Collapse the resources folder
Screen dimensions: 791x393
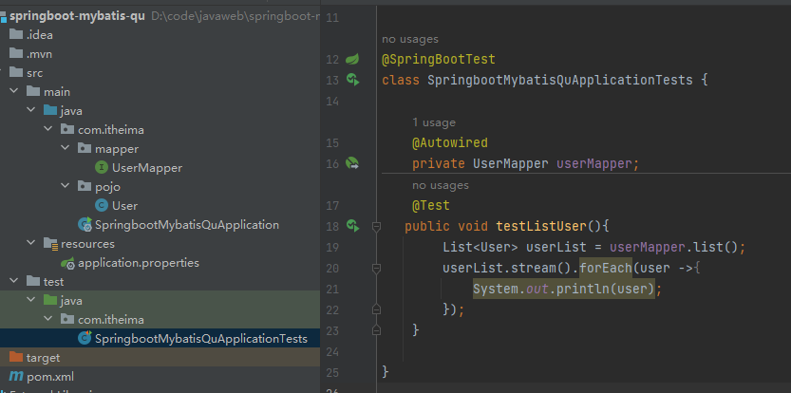pyautogui.click(x=31, y=244)
